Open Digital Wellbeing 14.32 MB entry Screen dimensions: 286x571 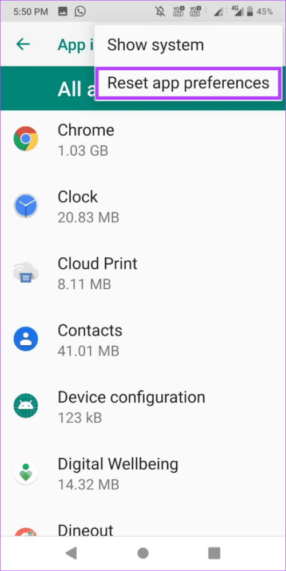[143, 474]
